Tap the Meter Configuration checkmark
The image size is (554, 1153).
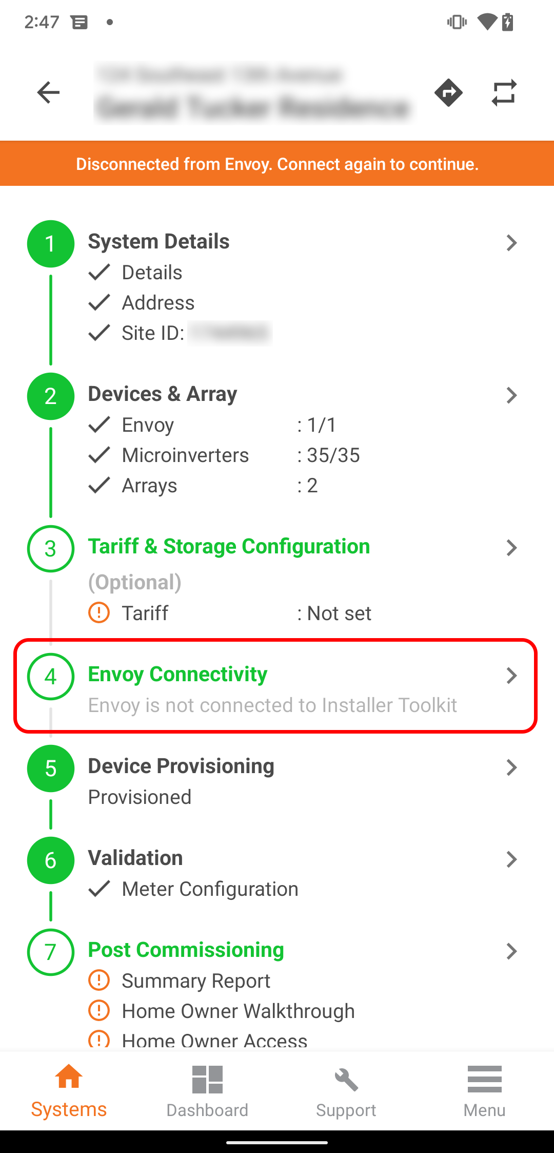pyautogui.click(x=99, y=889)
